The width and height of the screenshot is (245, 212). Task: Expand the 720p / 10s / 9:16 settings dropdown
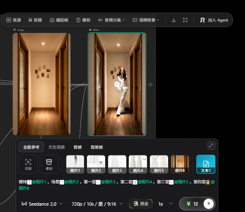97,204
